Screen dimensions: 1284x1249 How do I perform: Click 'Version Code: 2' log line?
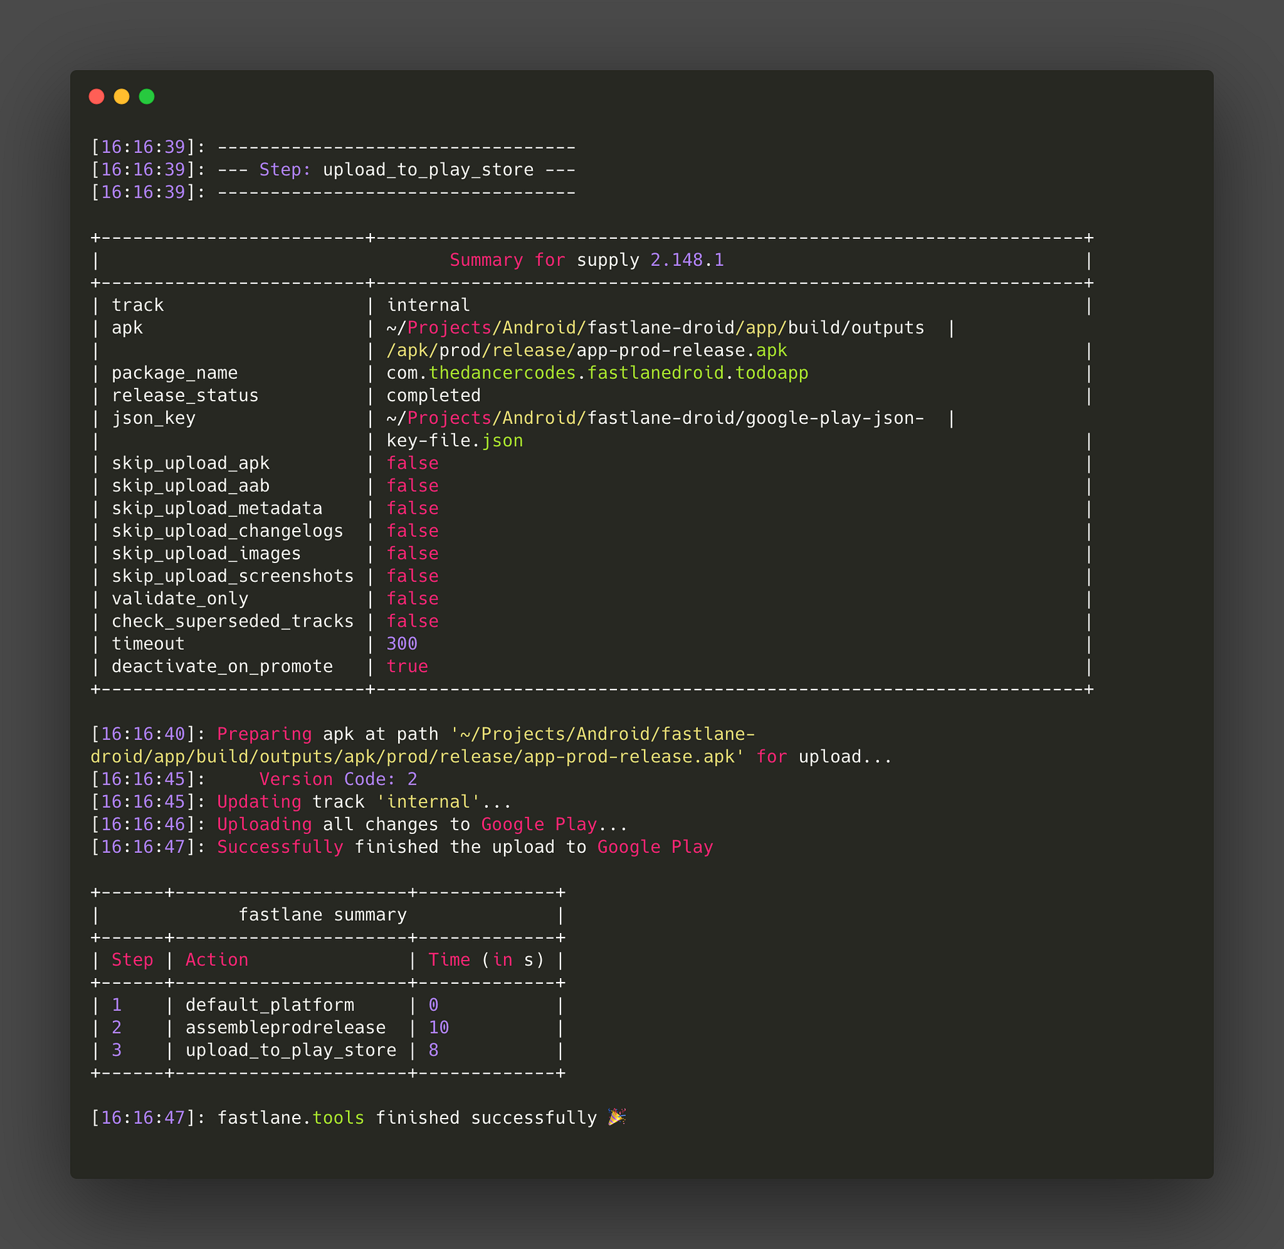(x=338, y=780)
